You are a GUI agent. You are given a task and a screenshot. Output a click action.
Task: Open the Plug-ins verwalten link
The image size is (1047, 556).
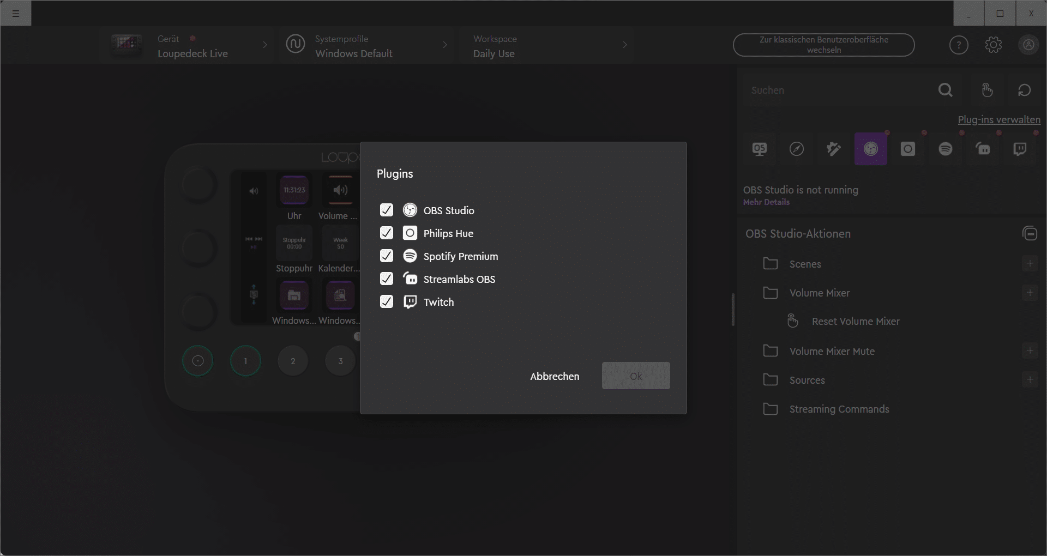click(x=999, y=119)
